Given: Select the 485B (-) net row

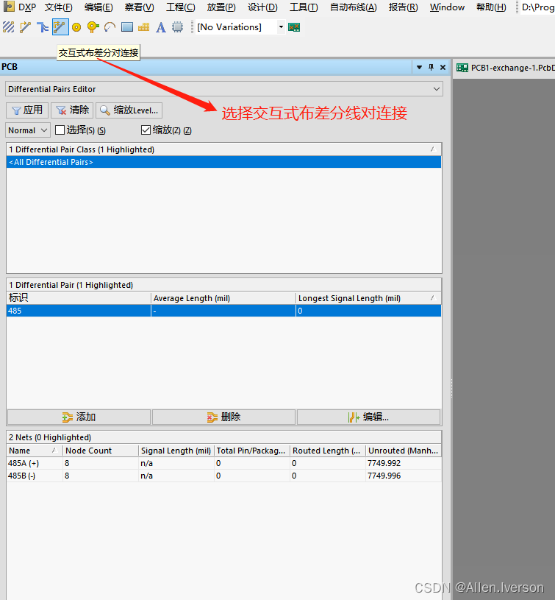Looking at the screenshot, I should [x=223, y=476].
